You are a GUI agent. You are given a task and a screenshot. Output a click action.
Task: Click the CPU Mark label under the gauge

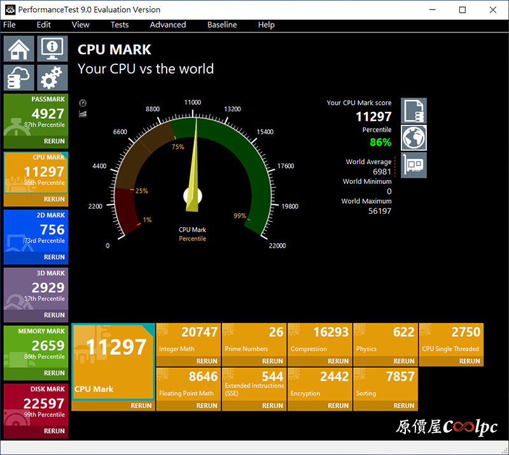click(192, 230)
